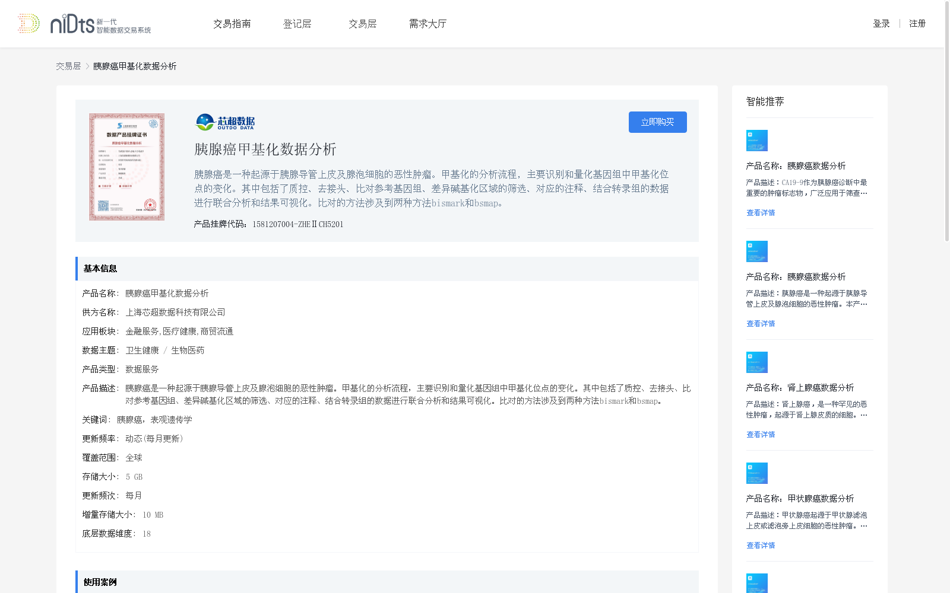Viewport: 950px width, 593px height.
Task: Click the 立即购买 button
Action: click(658, 122)
